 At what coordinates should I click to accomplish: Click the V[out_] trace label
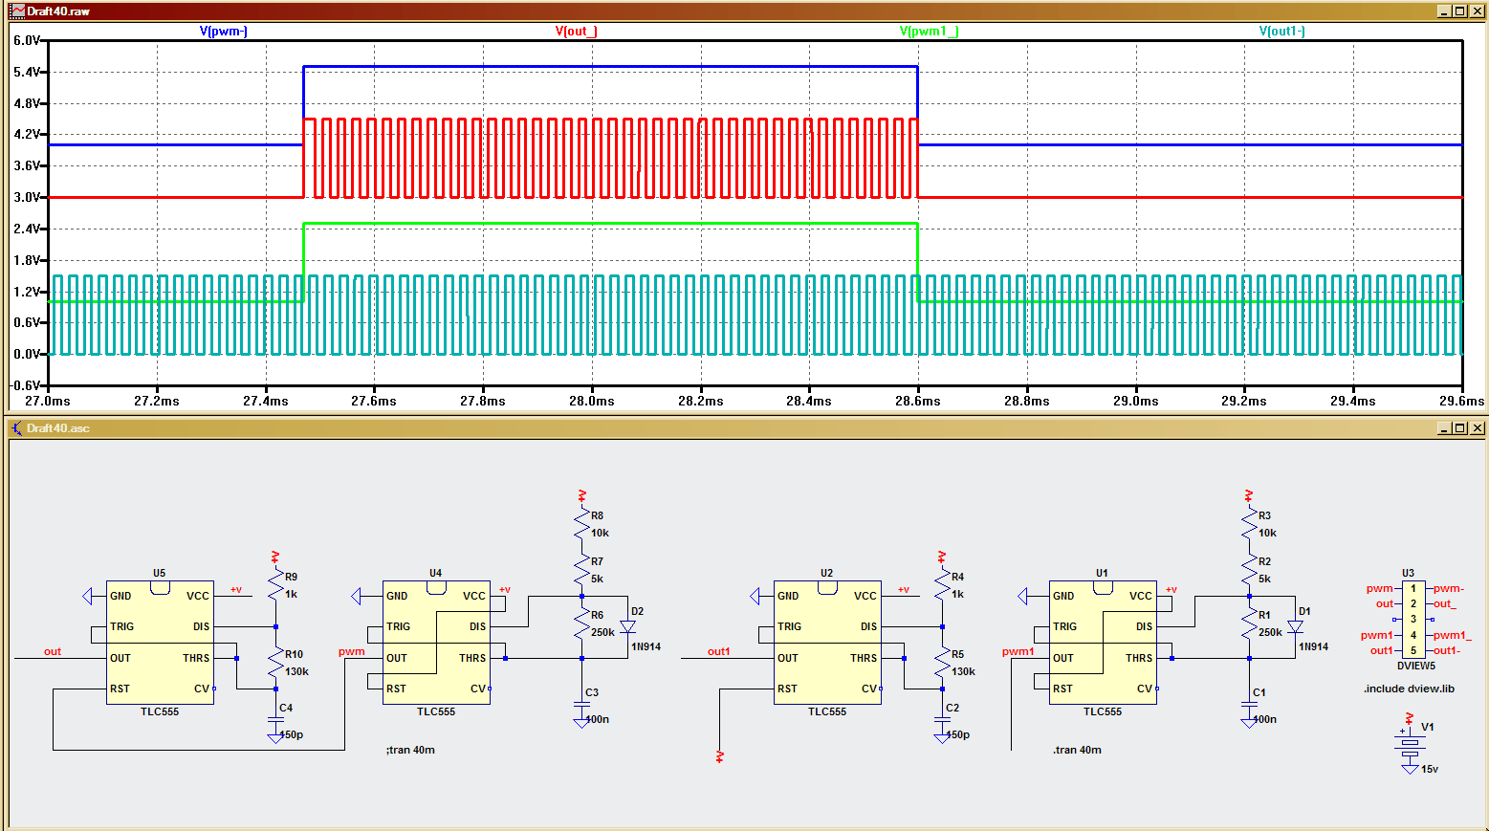pyautogui.click(x=577, y=32)
